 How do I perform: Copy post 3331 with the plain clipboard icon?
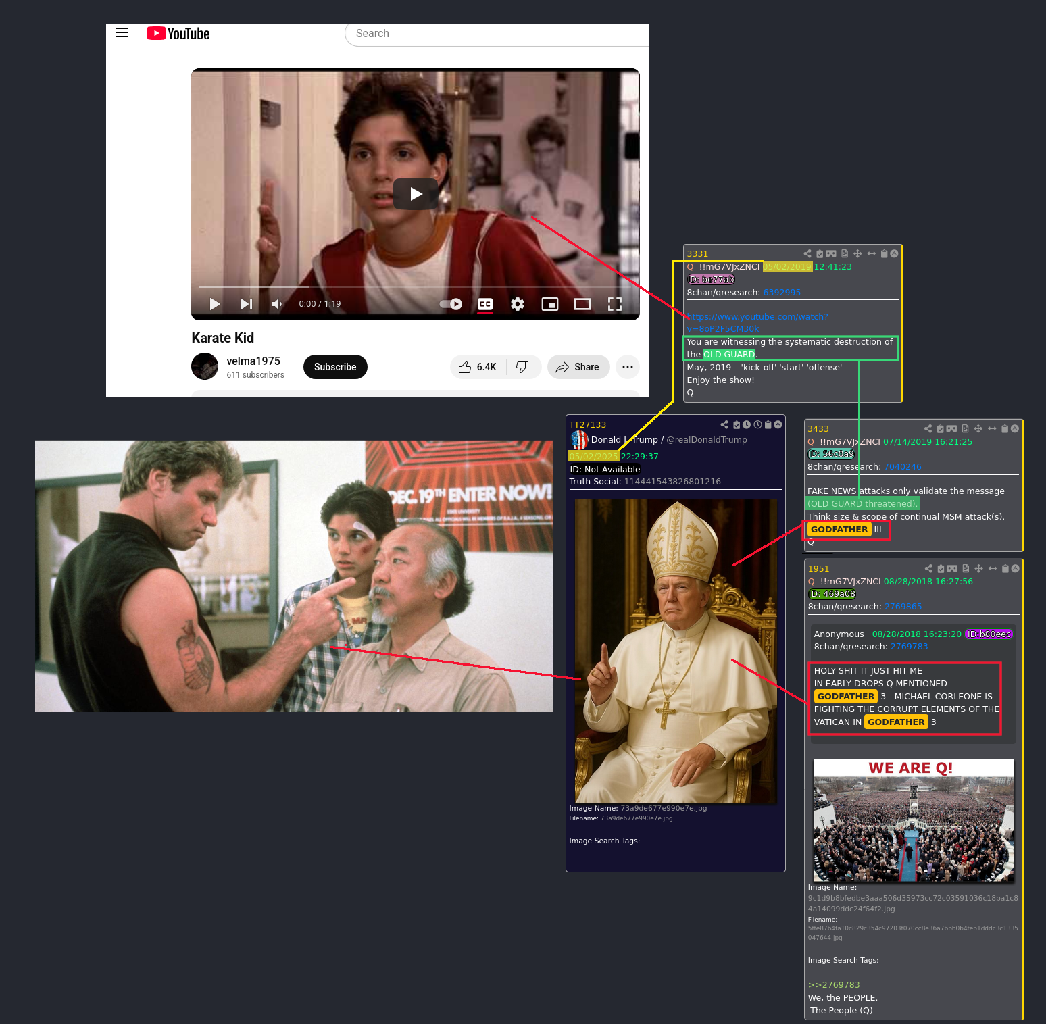885,253
